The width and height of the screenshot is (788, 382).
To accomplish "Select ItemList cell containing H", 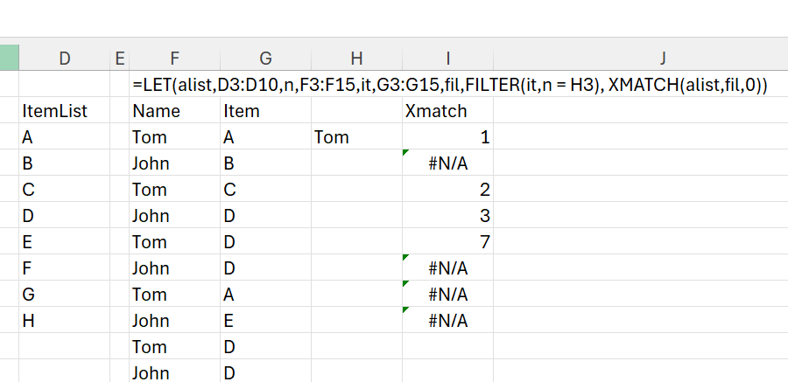I will [x=28, y=321].
